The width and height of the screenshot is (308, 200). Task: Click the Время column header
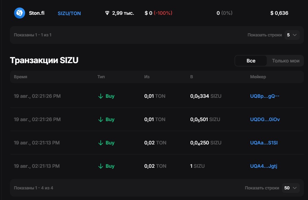pos(20,77)
